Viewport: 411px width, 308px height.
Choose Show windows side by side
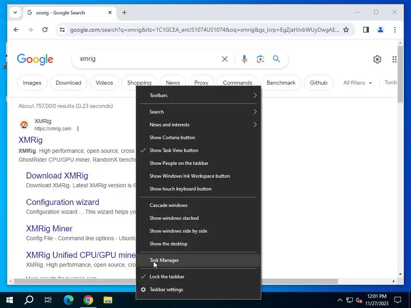(x=198, y=231)
